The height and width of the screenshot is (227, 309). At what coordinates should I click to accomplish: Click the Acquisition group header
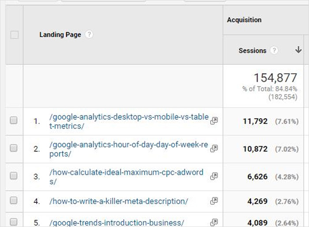tap(244, 20)
